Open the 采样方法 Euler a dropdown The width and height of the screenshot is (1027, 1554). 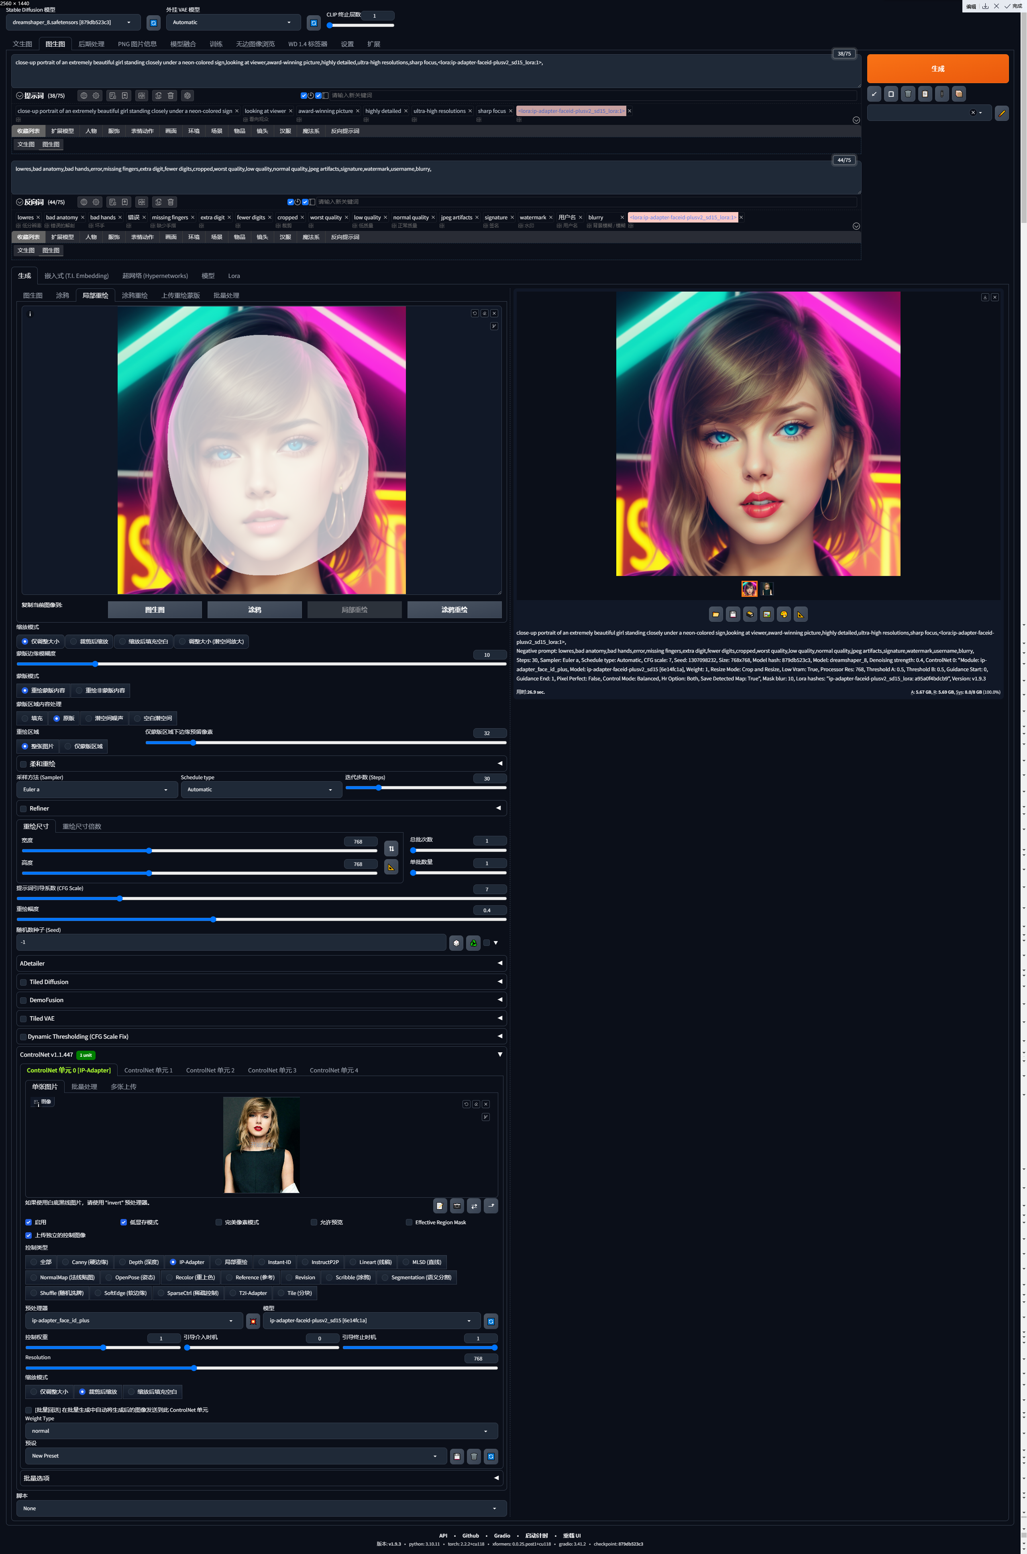pyautogui.click(x=97, y=789)
